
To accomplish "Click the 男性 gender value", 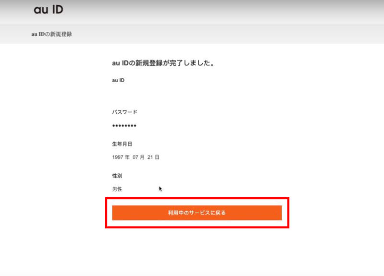I will (117, 189).
